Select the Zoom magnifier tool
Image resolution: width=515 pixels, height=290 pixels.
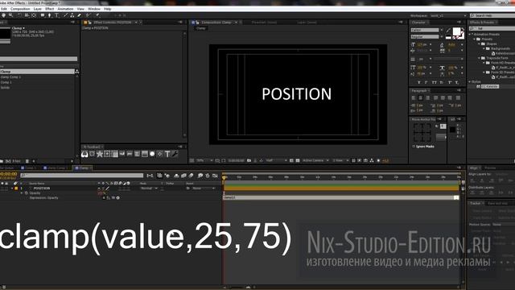(x=10, y=15)
